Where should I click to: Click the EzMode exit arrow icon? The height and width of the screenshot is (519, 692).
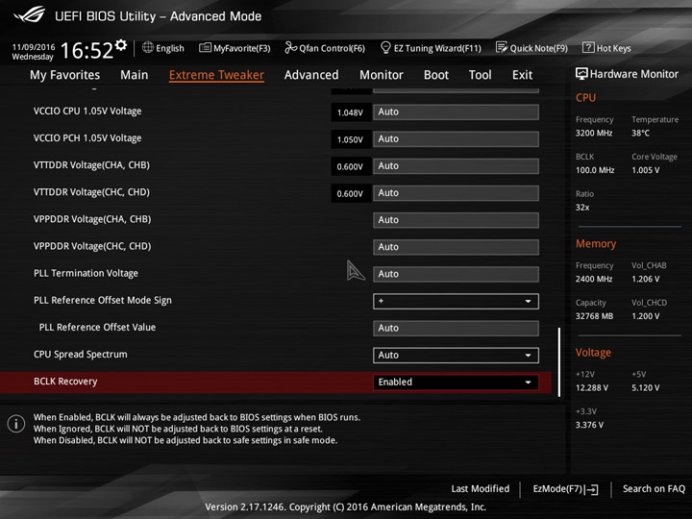pyautogui.click(x=591, y=489)
